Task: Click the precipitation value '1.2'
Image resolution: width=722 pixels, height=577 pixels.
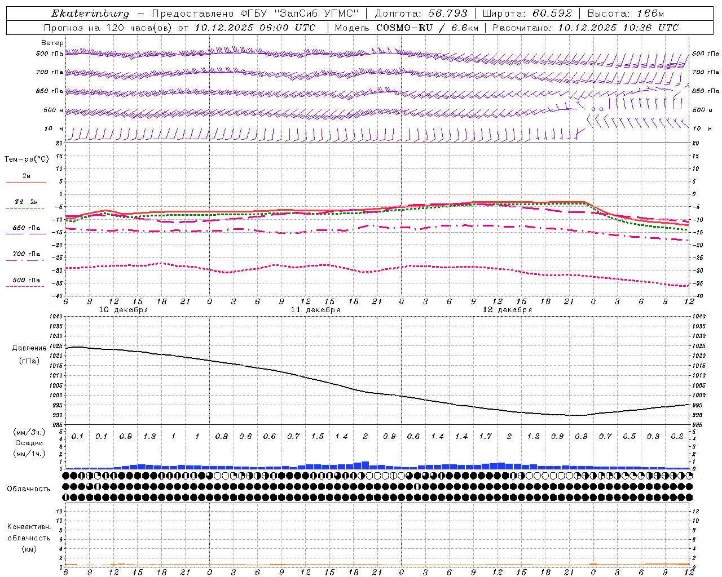Action: [x=533, y=437]
